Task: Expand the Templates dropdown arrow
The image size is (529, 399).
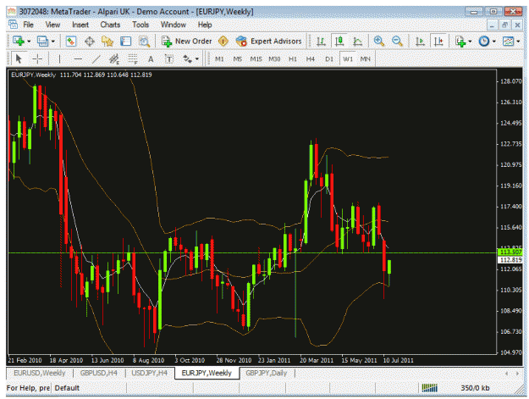Action: click(518, 42)
